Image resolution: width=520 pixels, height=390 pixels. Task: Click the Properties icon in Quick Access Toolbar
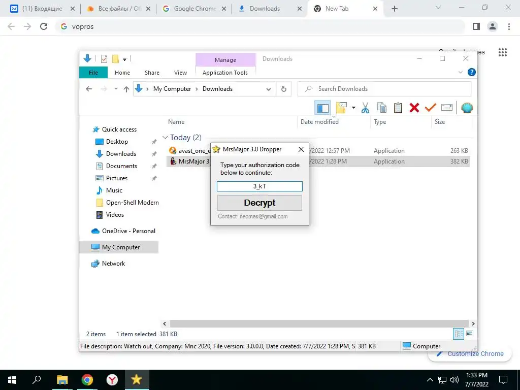(104, 59)
